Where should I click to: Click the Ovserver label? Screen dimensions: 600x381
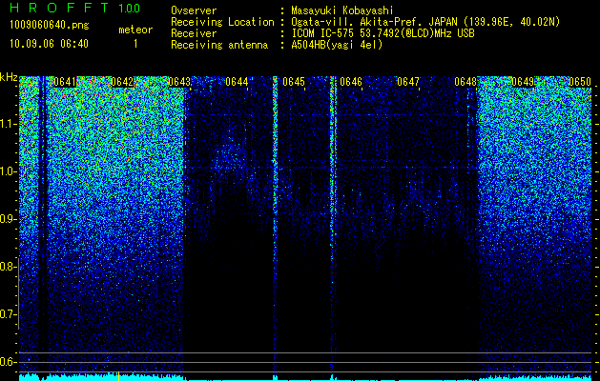194,10
